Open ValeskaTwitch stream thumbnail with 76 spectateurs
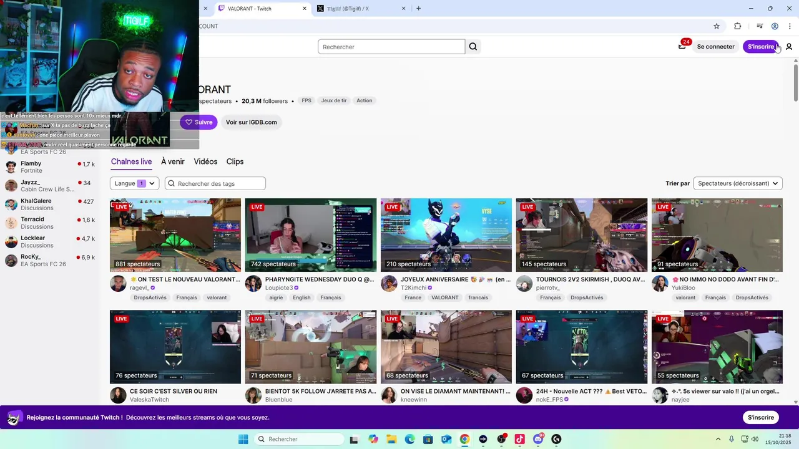799x449 pixels. [175, 347]
